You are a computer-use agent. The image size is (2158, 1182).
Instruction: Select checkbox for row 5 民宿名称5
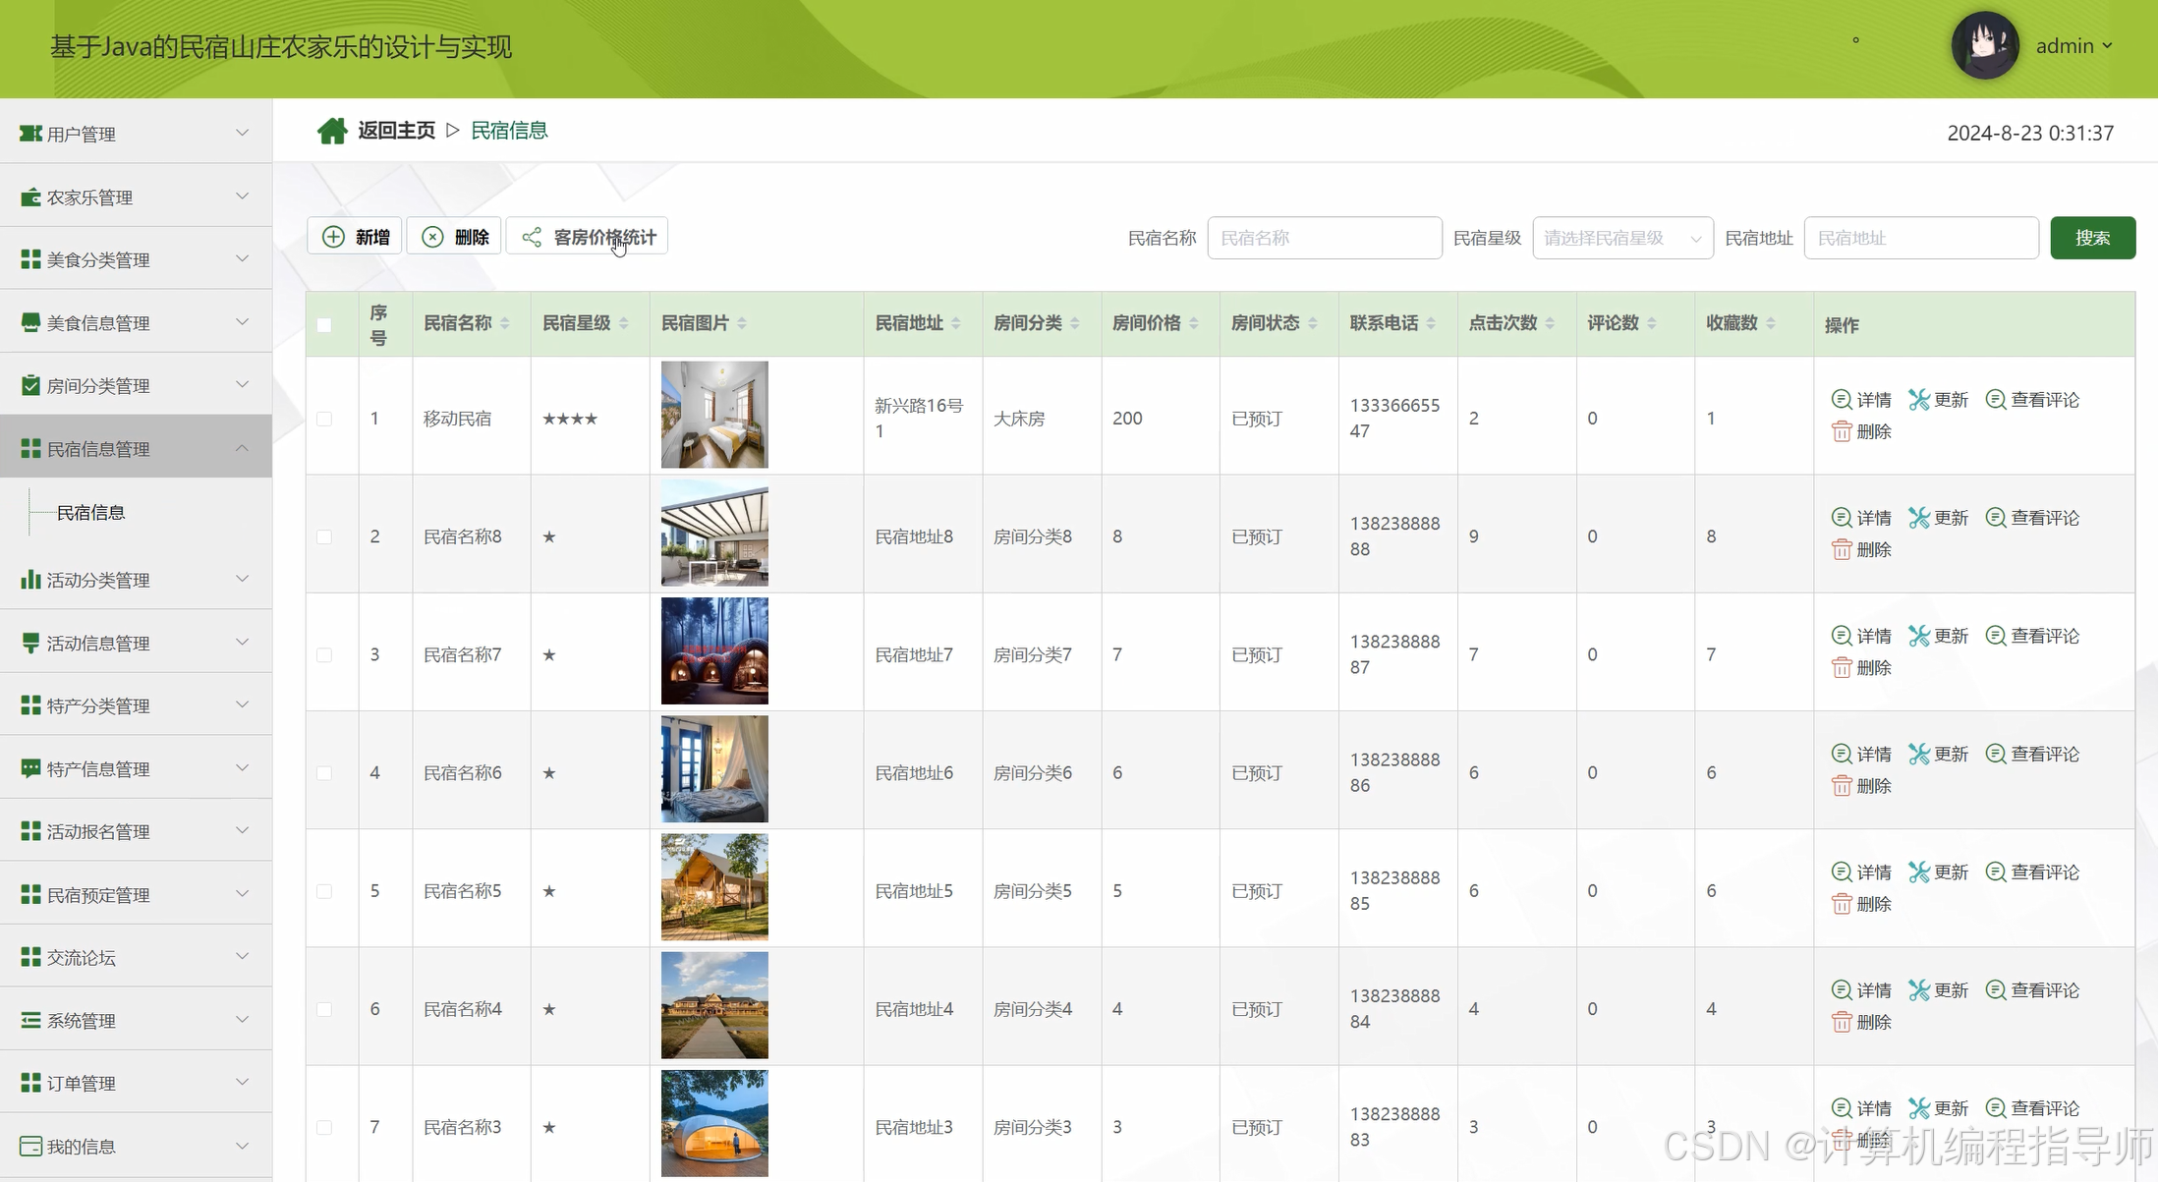click(324, 891)
